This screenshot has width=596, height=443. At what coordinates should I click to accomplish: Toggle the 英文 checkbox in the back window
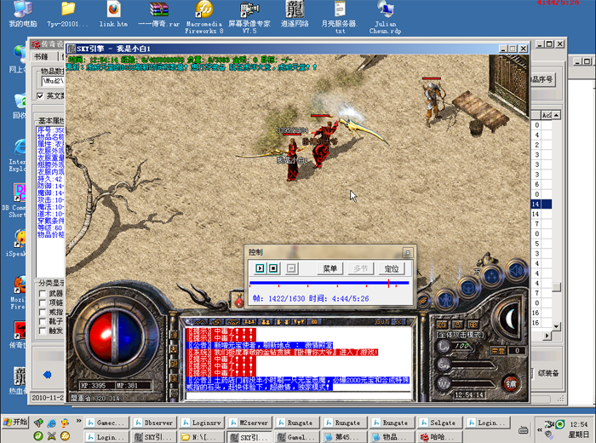click(x=40, y=95)
